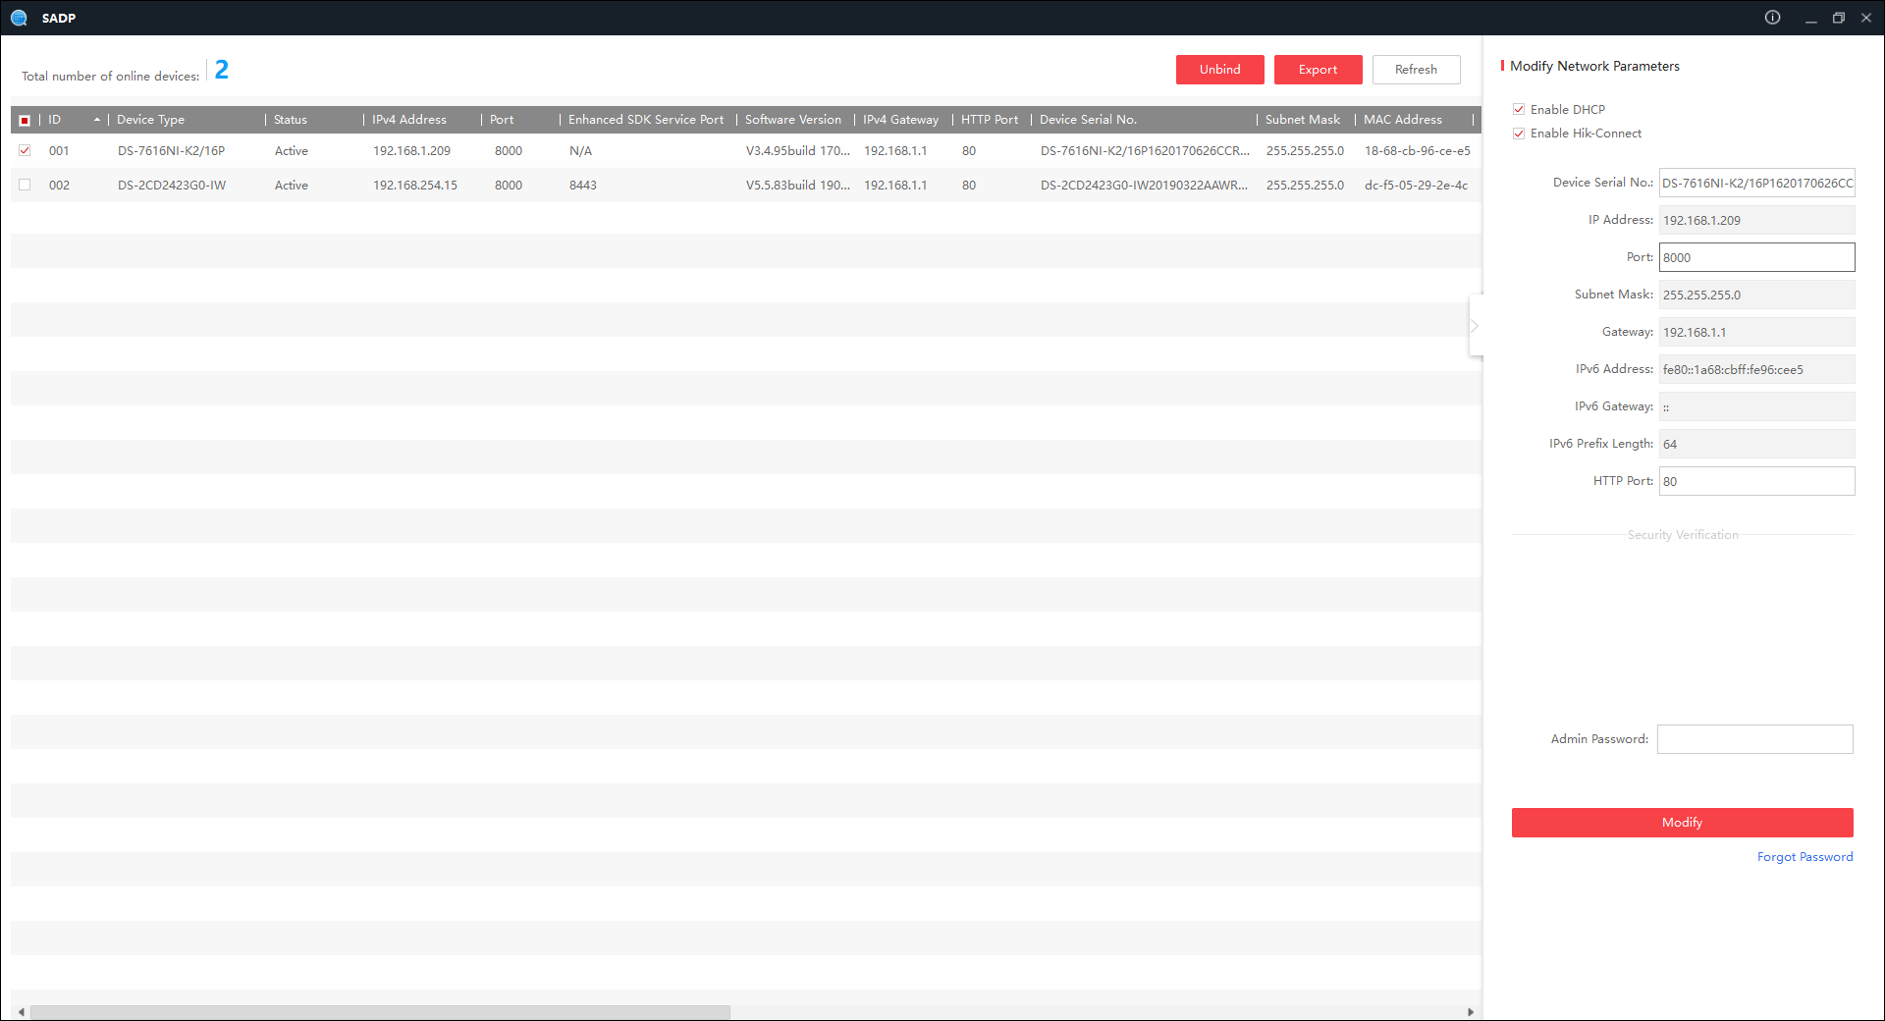Image resolution: width=1885 pixels, height=1021 pixels.
Task: Click the red Modify button
Action: pos(1682,823)
